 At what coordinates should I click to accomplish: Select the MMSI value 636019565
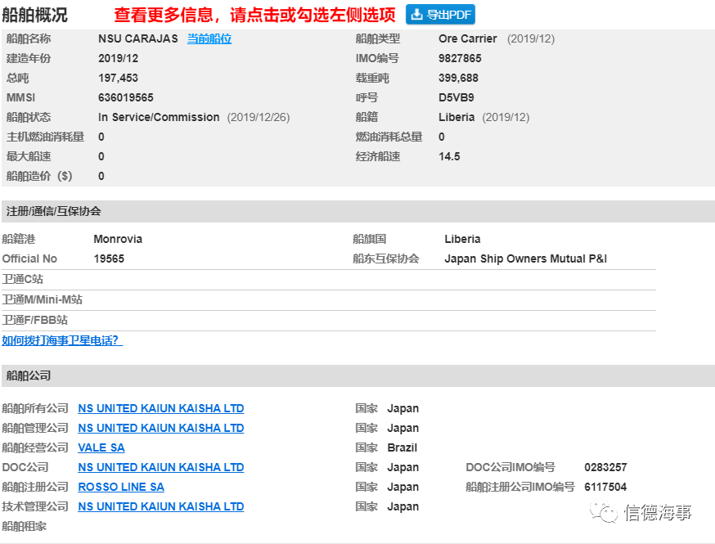click(126, 97)
